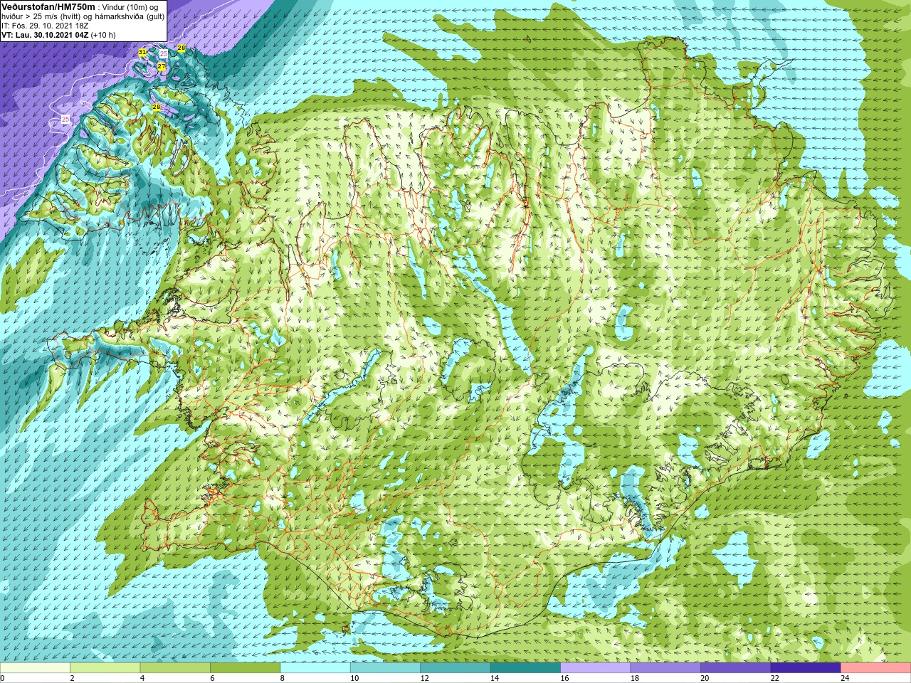Click the legend value 18

coord(635,678)
